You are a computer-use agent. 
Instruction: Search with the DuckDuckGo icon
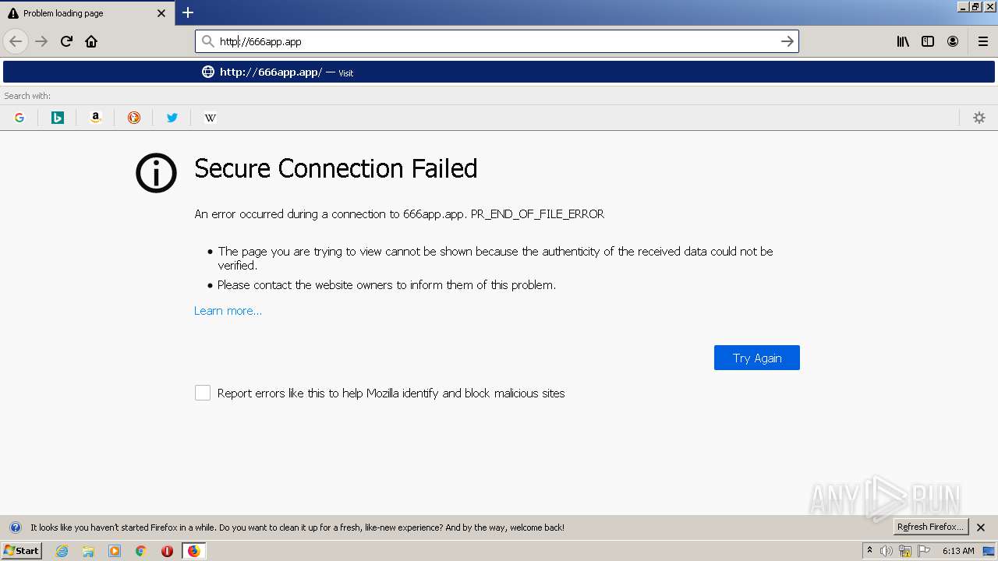tap(134, 118)
